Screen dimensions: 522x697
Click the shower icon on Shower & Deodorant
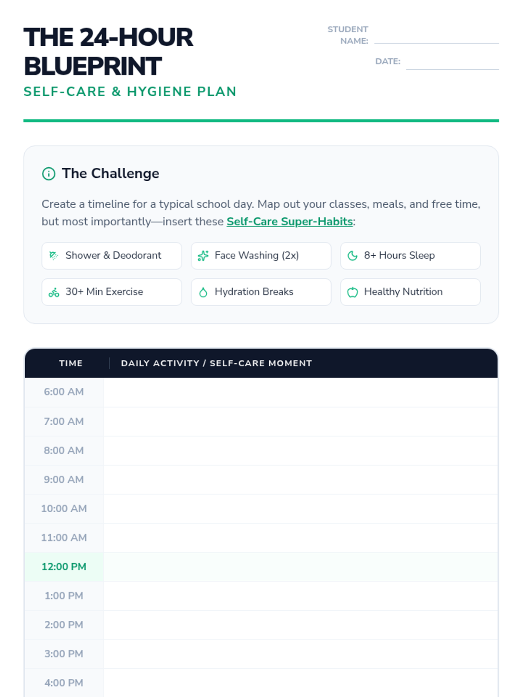pyautogui.click(x=54, y=256)
